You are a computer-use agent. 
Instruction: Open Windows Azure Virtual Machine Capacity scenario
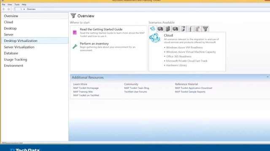pos(191,52)
